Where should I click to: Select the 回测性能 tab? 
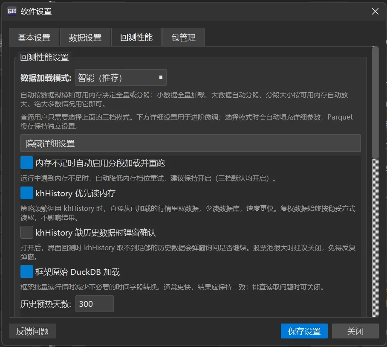(x=136, y=37)
